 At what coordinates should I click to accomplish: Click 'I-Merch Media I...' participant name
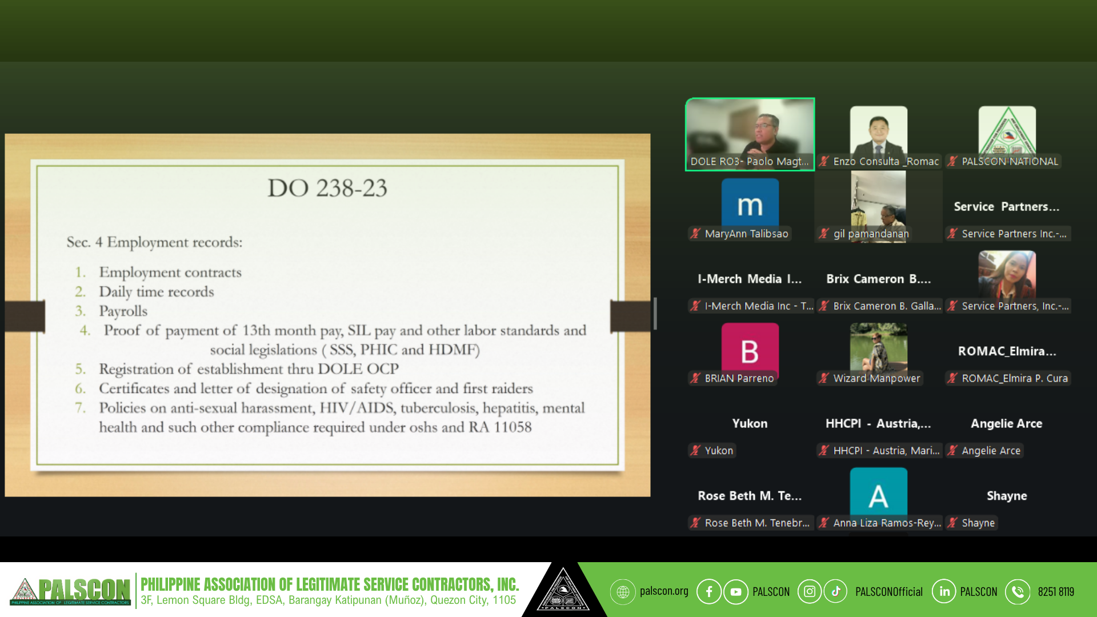pyautogui.click(x=749, y=279)
